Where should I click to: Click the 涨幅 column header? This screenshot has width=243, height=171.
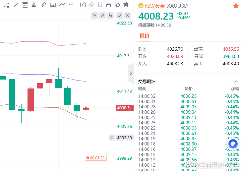[235, 88]
